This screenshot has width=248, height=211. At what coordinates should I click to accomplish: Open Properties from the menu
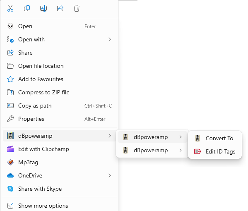(60, 119)
